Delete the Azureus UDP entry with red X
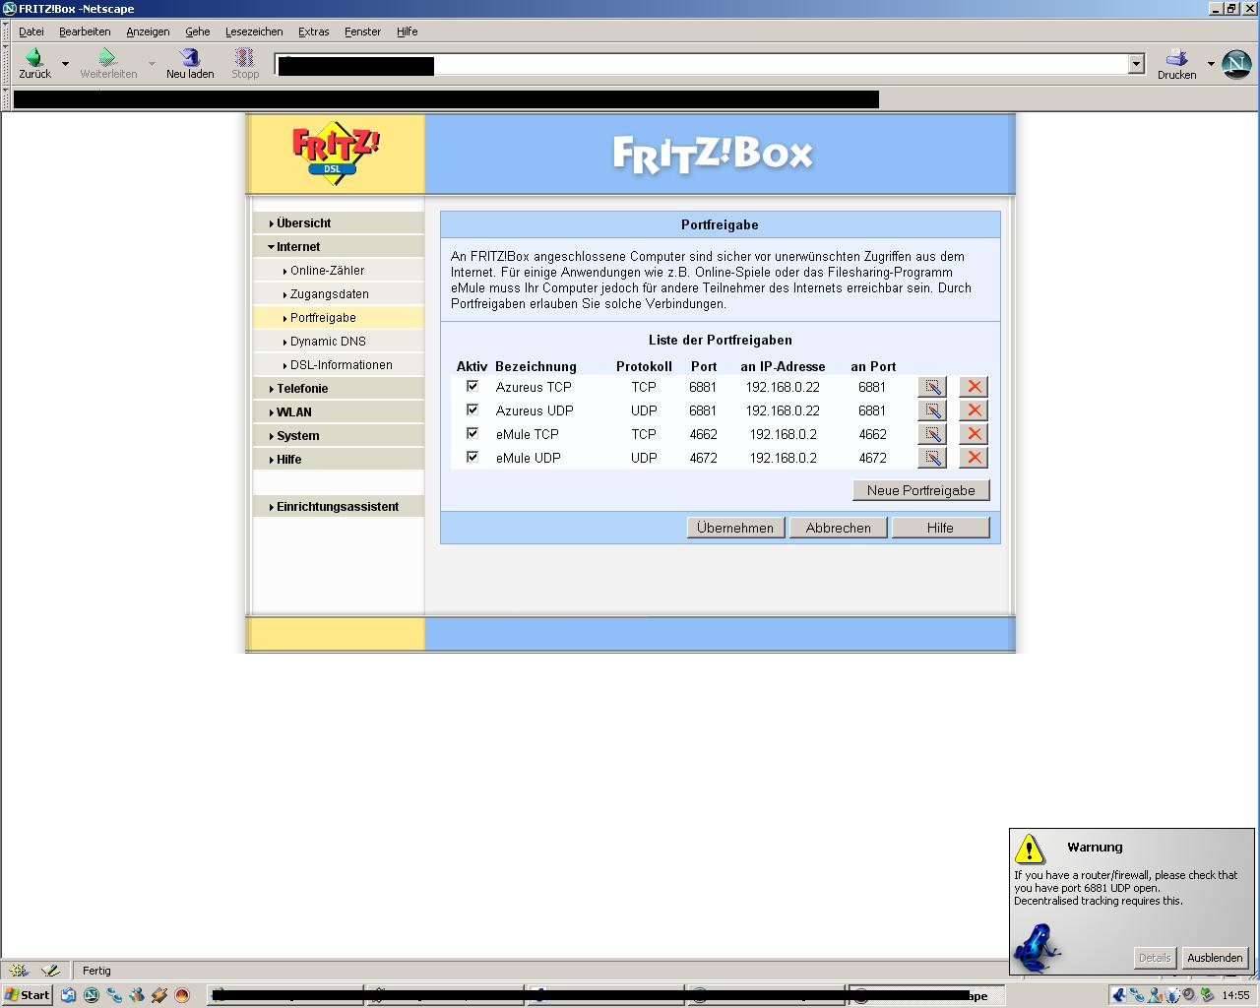Viewport: 1260px width, 1008px height. 974,410
